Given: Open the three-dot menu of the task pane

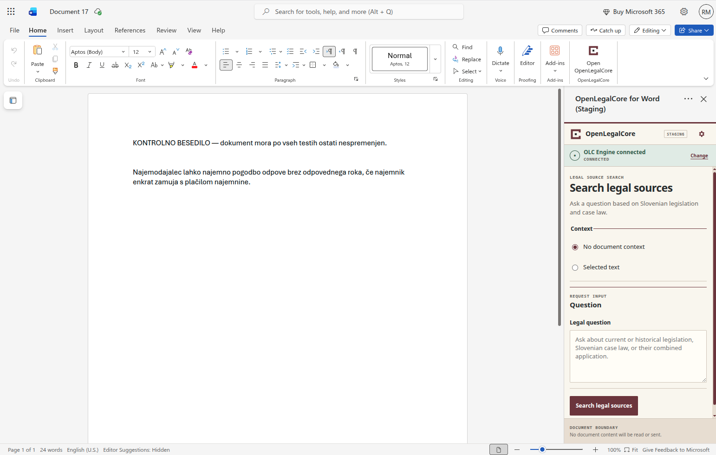Looking at the screenshot, I should [x=688, y=99].
